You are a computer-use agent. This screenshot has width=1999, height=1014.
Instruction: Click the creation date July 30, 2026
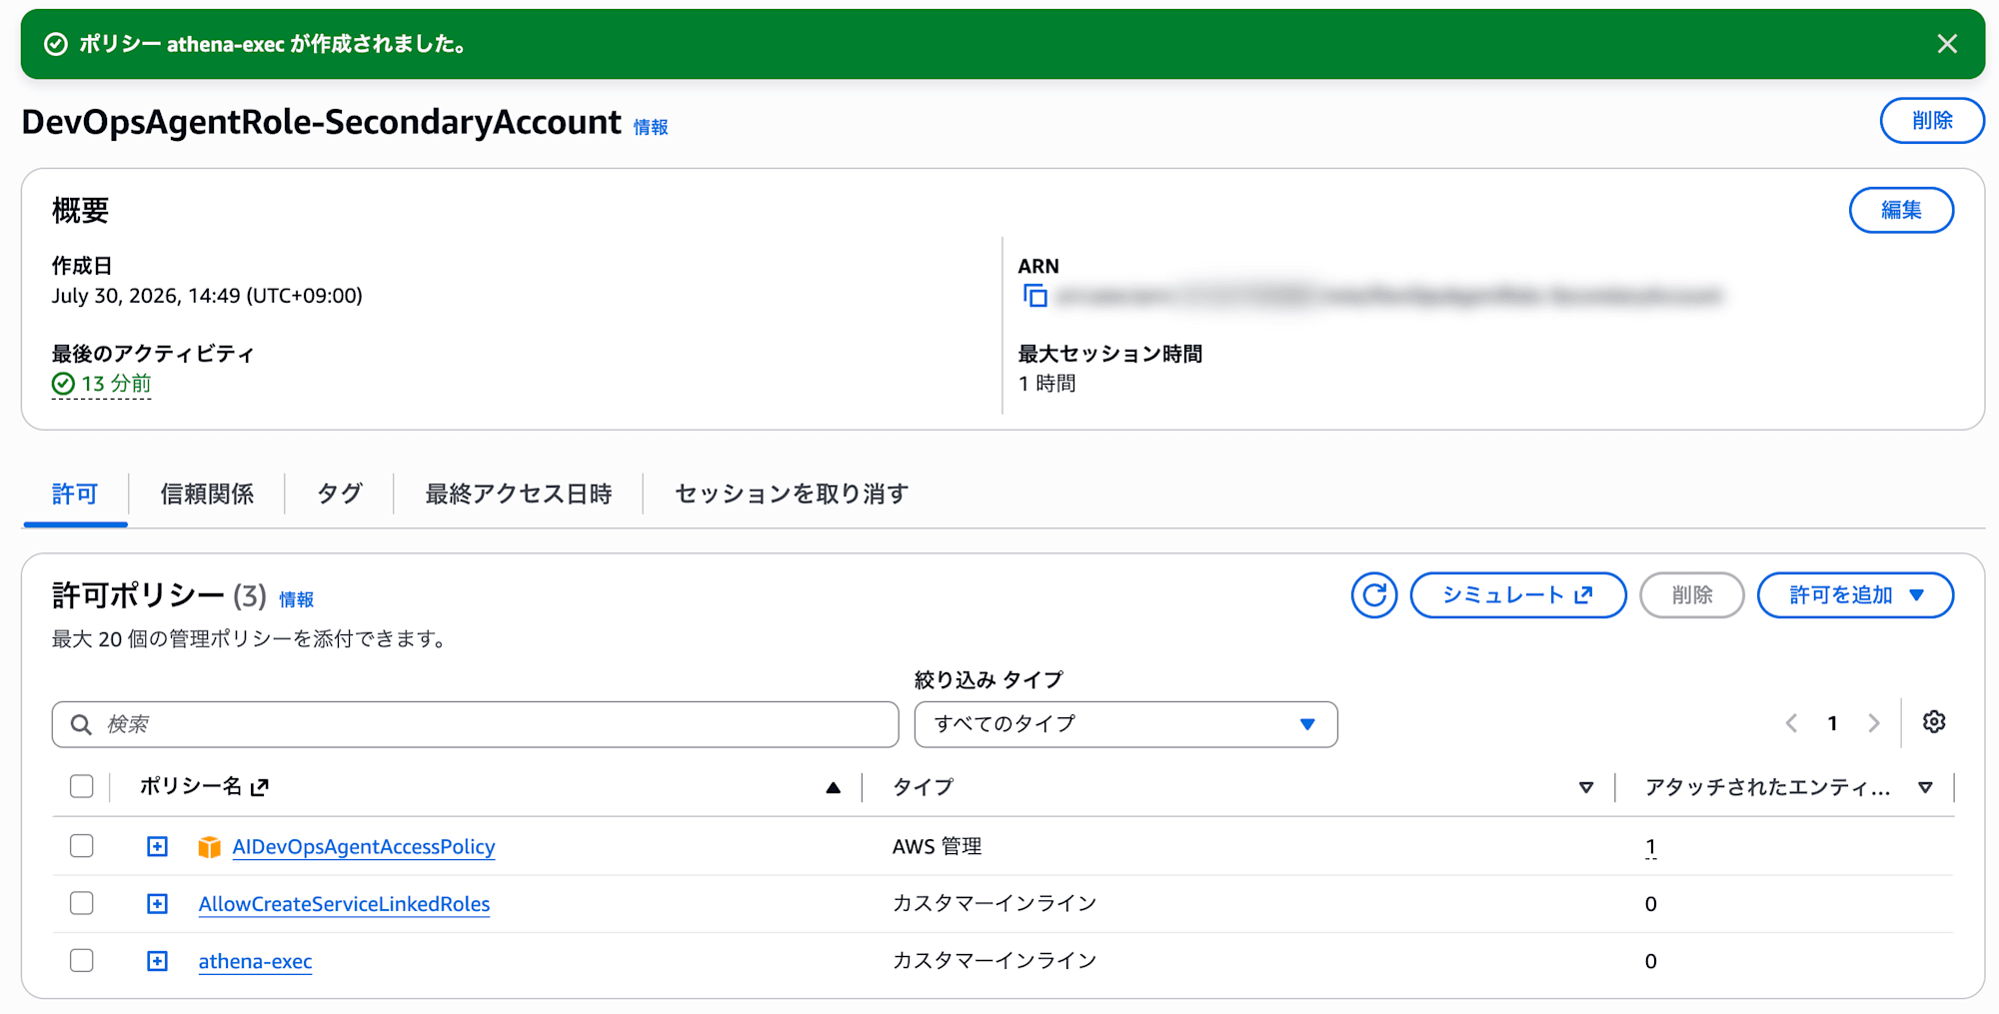(207, 296)
